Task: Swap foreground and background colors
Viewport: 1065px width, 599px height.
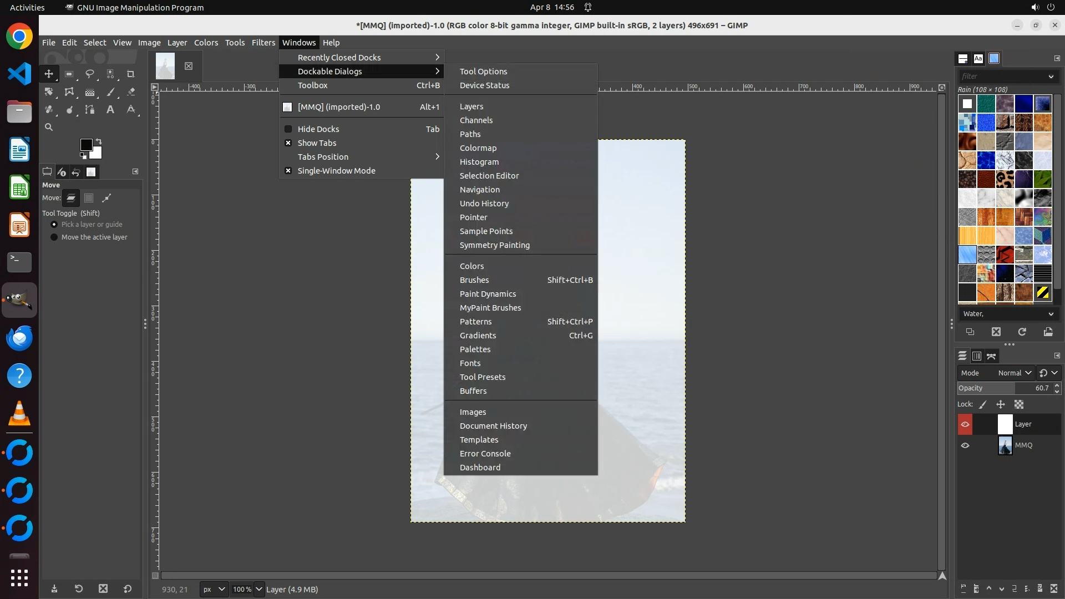Action: pos(99,141)
